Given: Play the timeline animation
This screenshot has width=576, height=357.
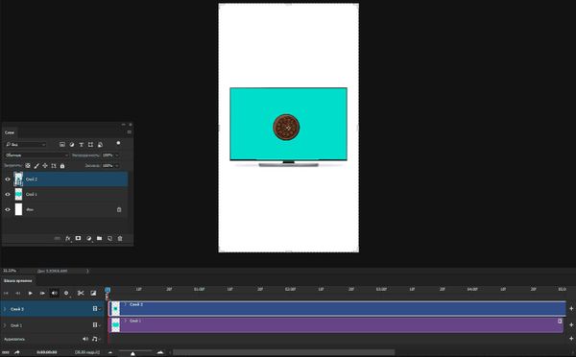Looking at the screenshot, I should click(x=30, y=293).
